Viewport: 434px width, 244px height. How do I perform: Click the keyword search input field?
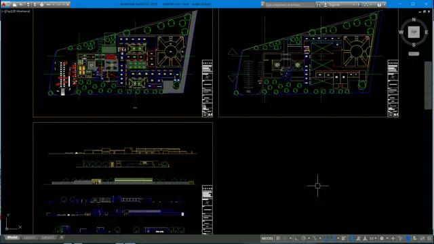290,5
